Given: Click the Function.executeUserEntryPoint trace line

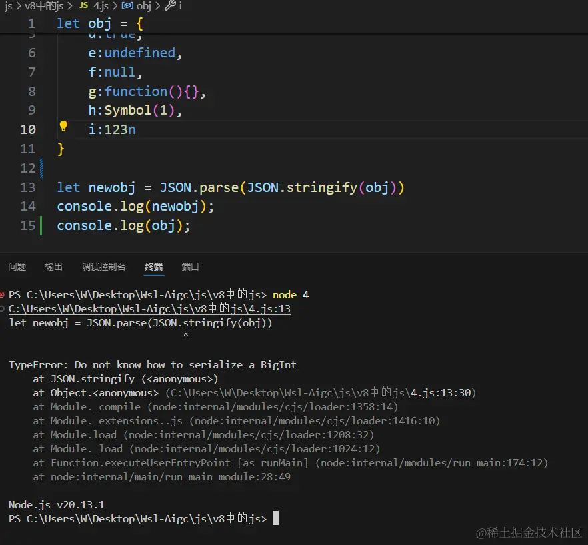Looking at the screenshot, I should [x=290, y=463].
